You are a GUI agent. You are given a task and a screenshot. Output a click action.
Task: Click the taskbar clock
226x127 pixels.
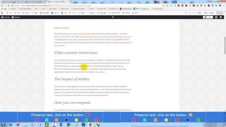tap(219, 125)
